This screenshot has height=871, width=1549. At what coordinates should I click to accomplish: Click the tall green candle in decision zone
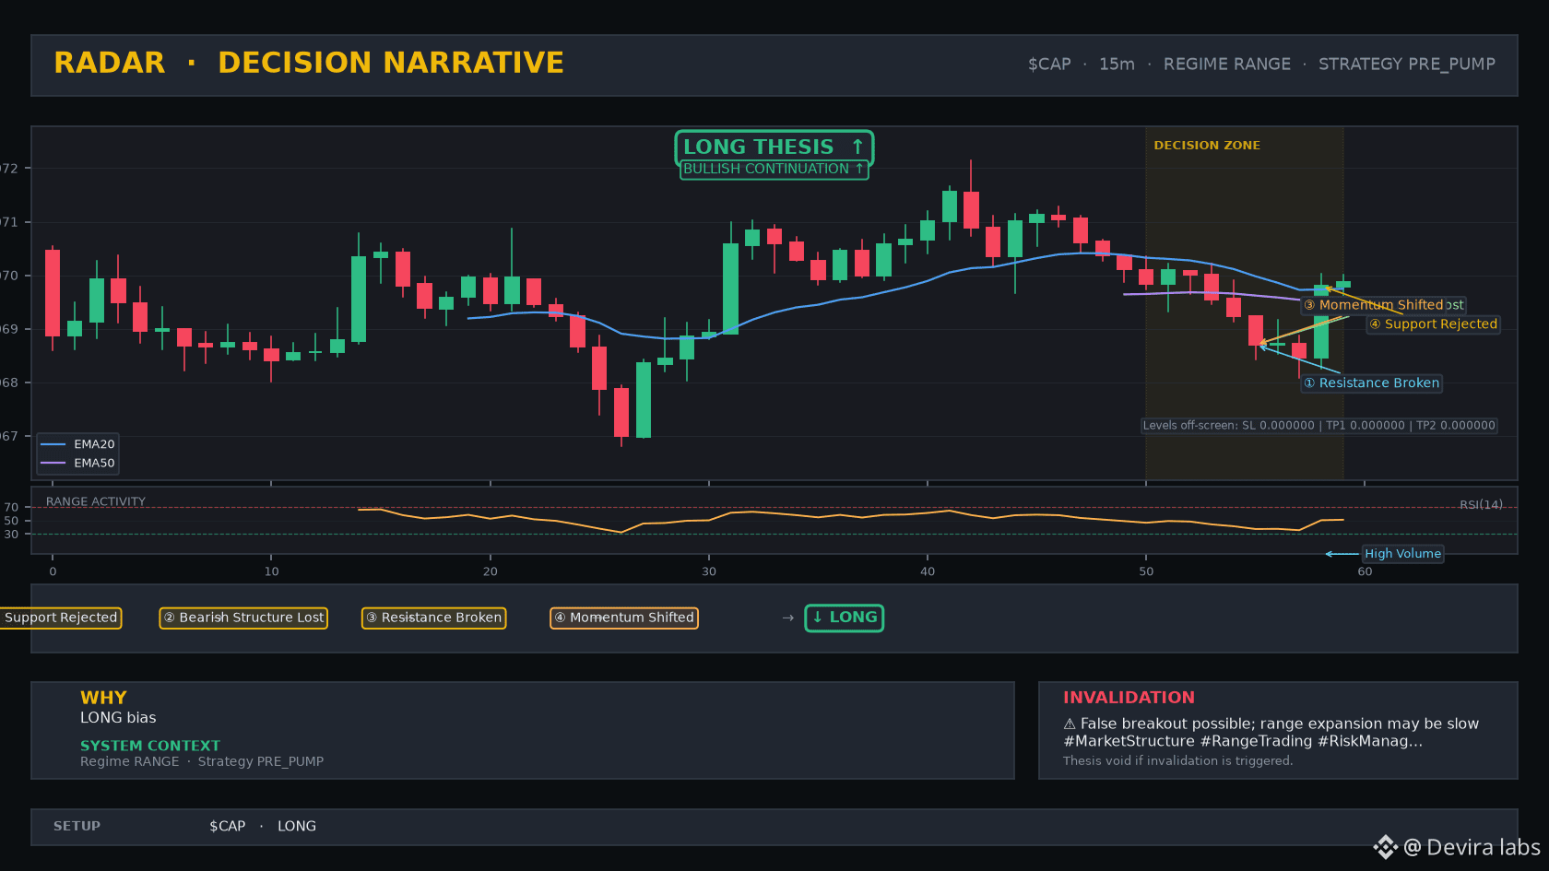(1321, 322)
